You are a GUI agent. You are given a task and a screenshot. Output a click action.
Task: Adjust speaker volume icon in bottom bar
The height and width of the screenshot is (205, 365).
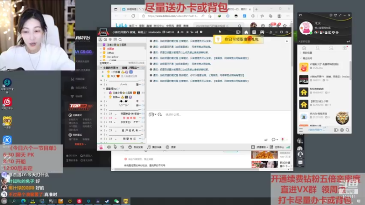pyautogui.click(x=109, y=147)
